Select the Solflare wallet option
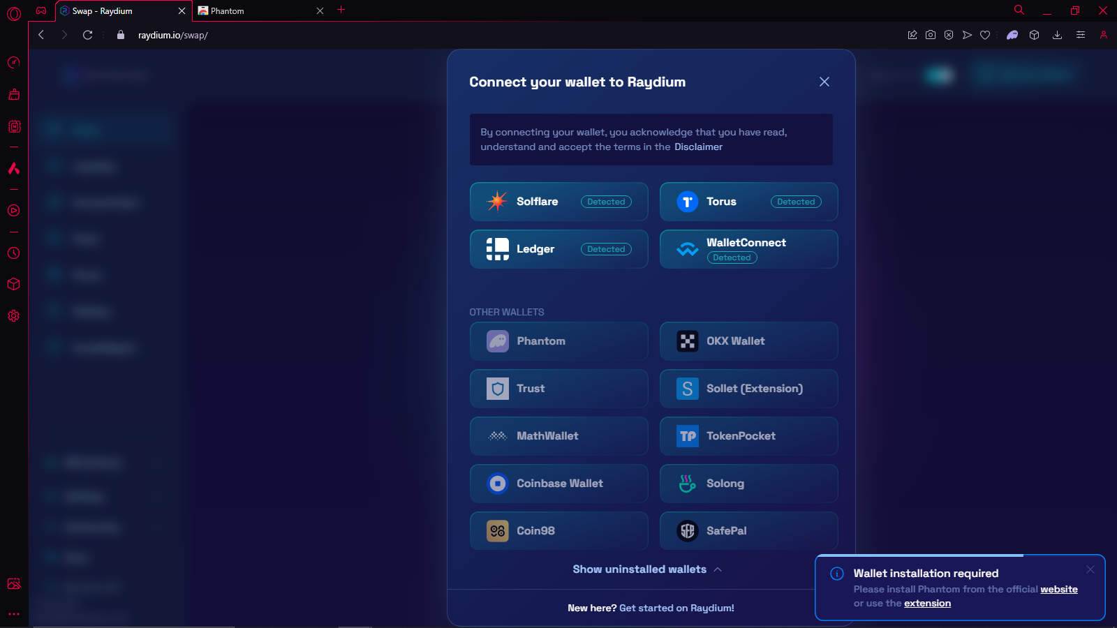1117x628 pixels. [558, 202]
